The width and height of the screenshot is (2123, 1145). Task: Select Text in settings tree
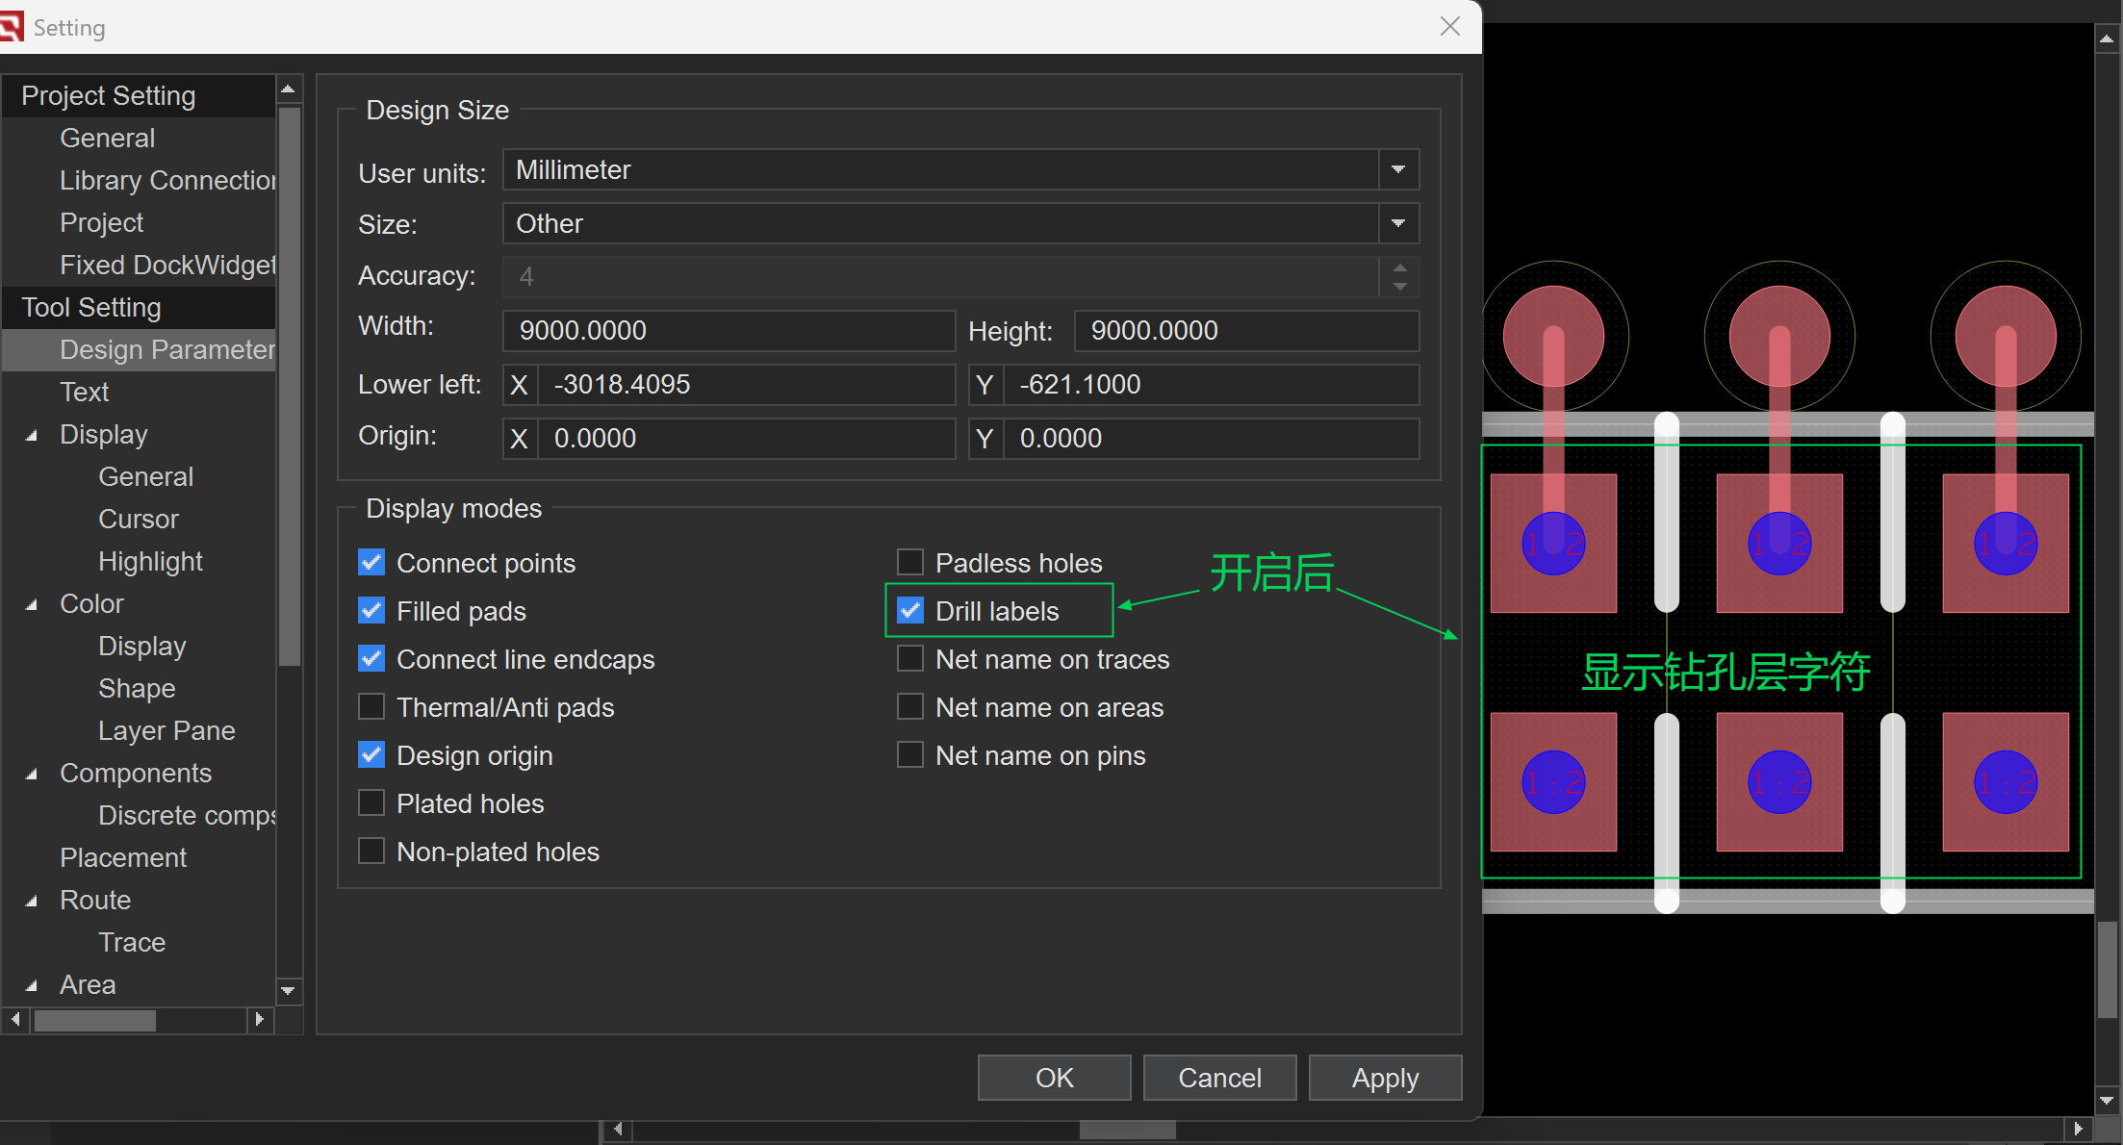point(85,392)
